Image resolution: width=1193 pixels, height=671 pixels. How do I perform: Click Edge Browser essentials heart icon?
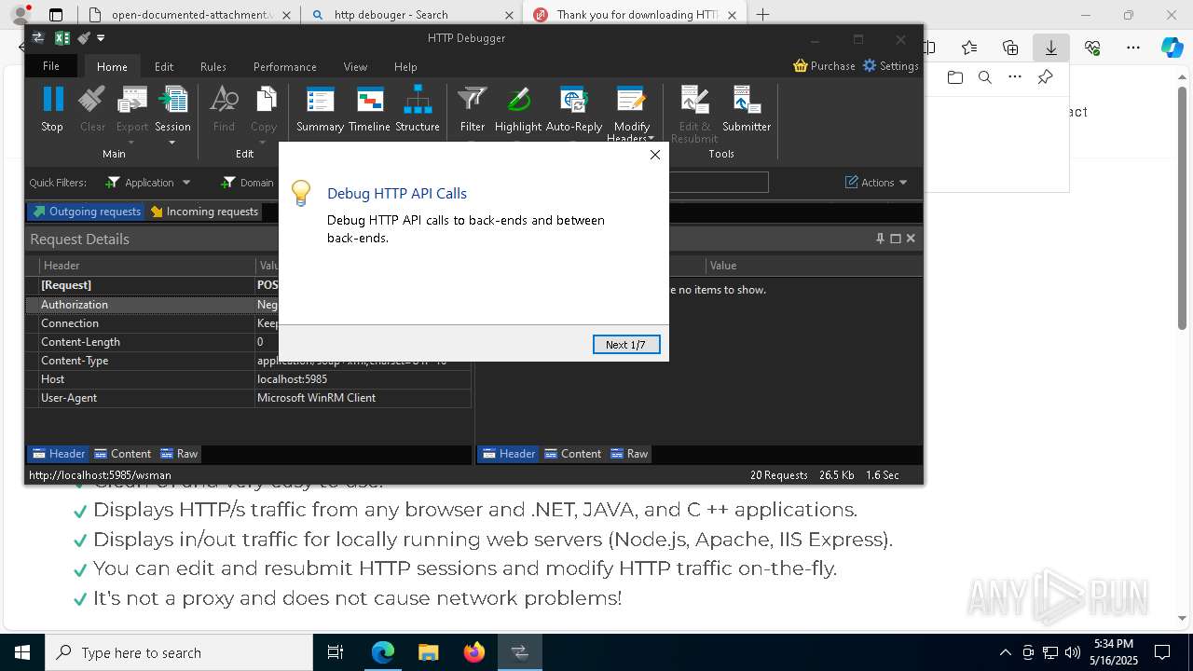[x=1092, y=48]
